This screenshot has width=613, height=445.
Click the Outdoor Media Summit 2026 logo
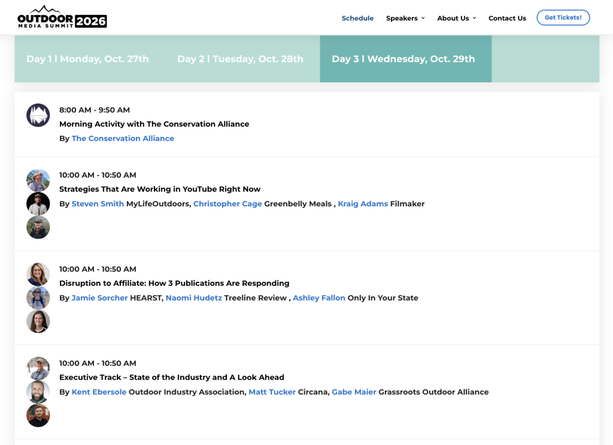tap(62, 17)
